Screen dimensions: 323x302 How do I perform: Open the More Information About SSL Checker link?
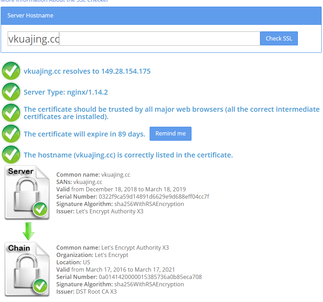click(x=54, y=1)
